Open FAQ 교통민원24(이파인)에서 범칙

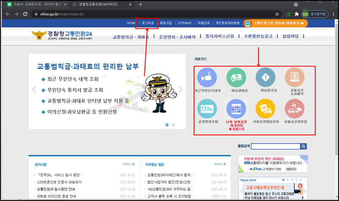click(171, 175)
